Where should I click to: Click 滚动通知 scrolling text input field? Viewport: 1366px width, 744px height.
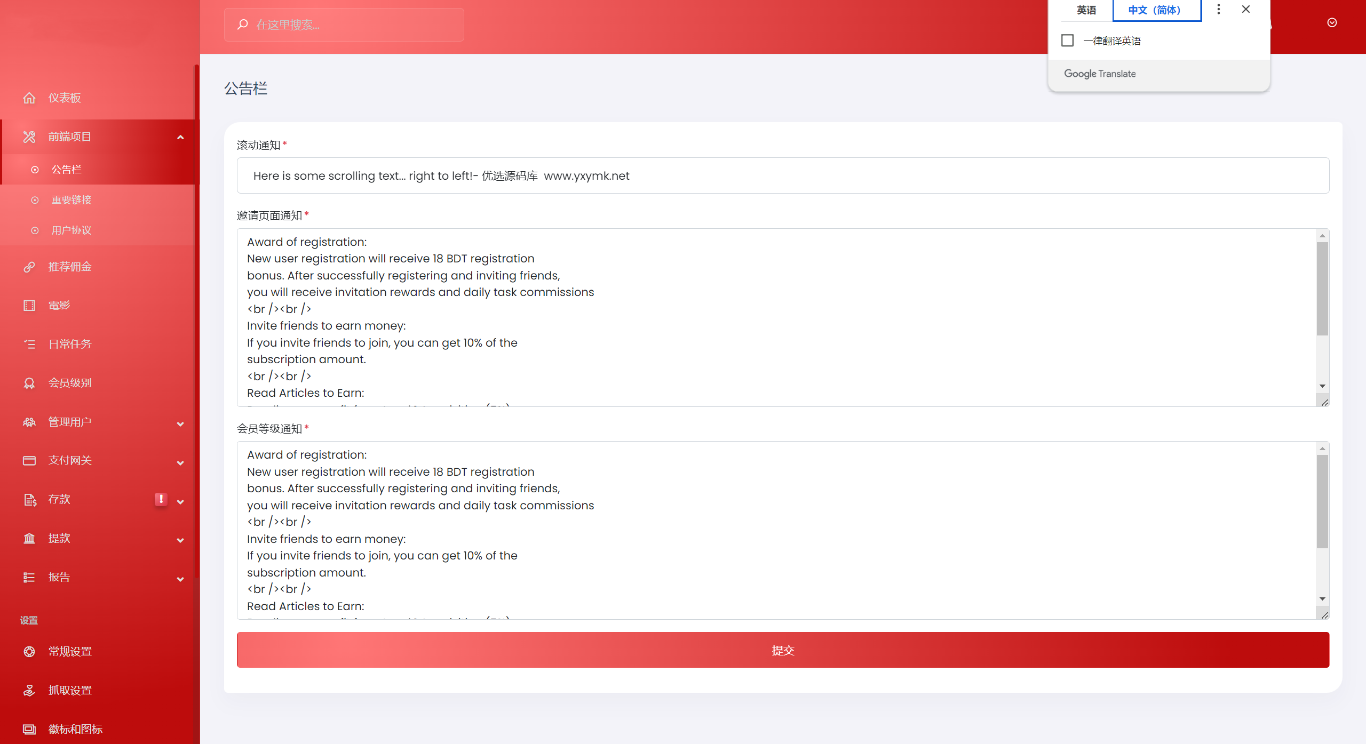pos(782,176)
